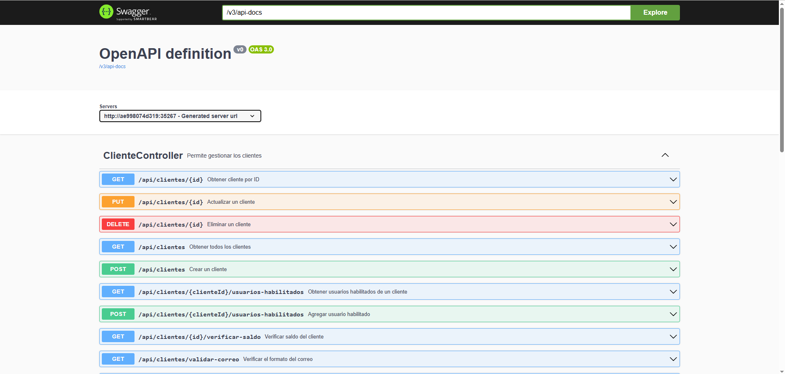
Task: Click the Explore button
Action: [x=655, y=13]
